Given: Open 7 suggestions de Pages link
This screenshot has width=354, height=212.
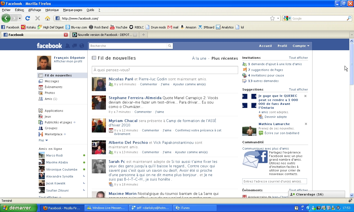Looking at the screenshot, I should pyautogui.click(x=265, y=70).
